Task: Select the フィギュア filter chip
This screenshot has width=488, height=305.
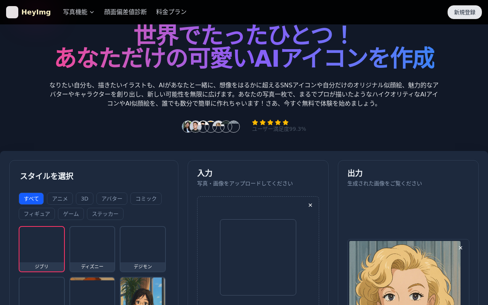Action: [x=37, y=214]
